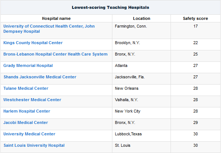This screenshot has height=153, width=221.
Task: Select the Jacobi Medical Center link
Action: pos(26,122)
